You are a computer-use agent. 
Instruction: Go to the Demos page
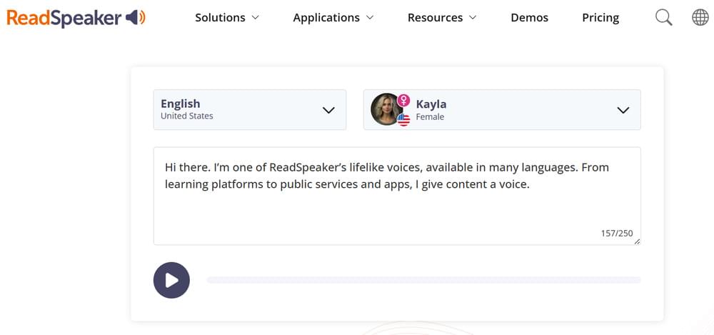click(529, 18)
